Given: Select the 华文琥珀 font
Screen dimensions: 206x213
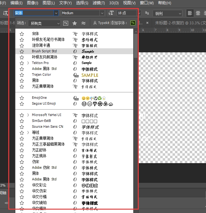Looking at the screenshot, I should tap(39, 203).
